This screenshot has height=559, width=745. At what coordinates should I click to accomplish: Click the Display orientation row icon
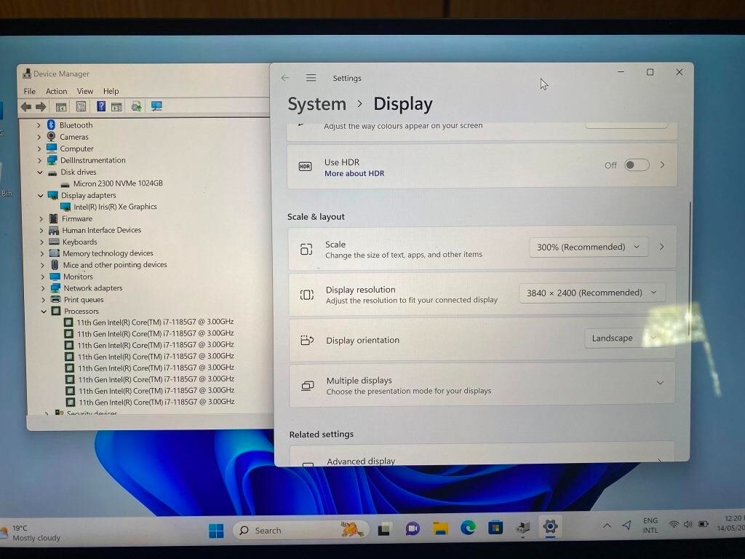click(x=307, y=341)
